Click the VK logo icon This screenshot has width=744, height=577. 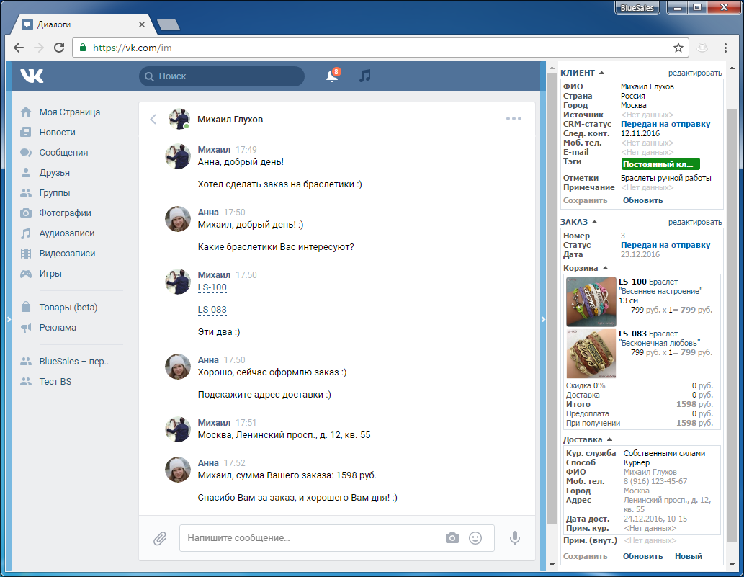click(32, 76)
